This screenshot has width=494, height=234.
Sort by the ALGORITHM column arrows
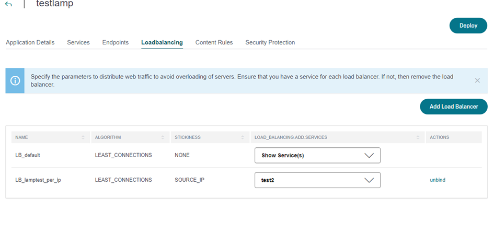point(163,137)
